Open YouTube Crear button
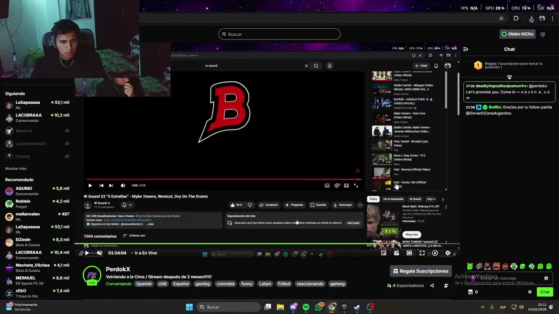 point(421,66)
